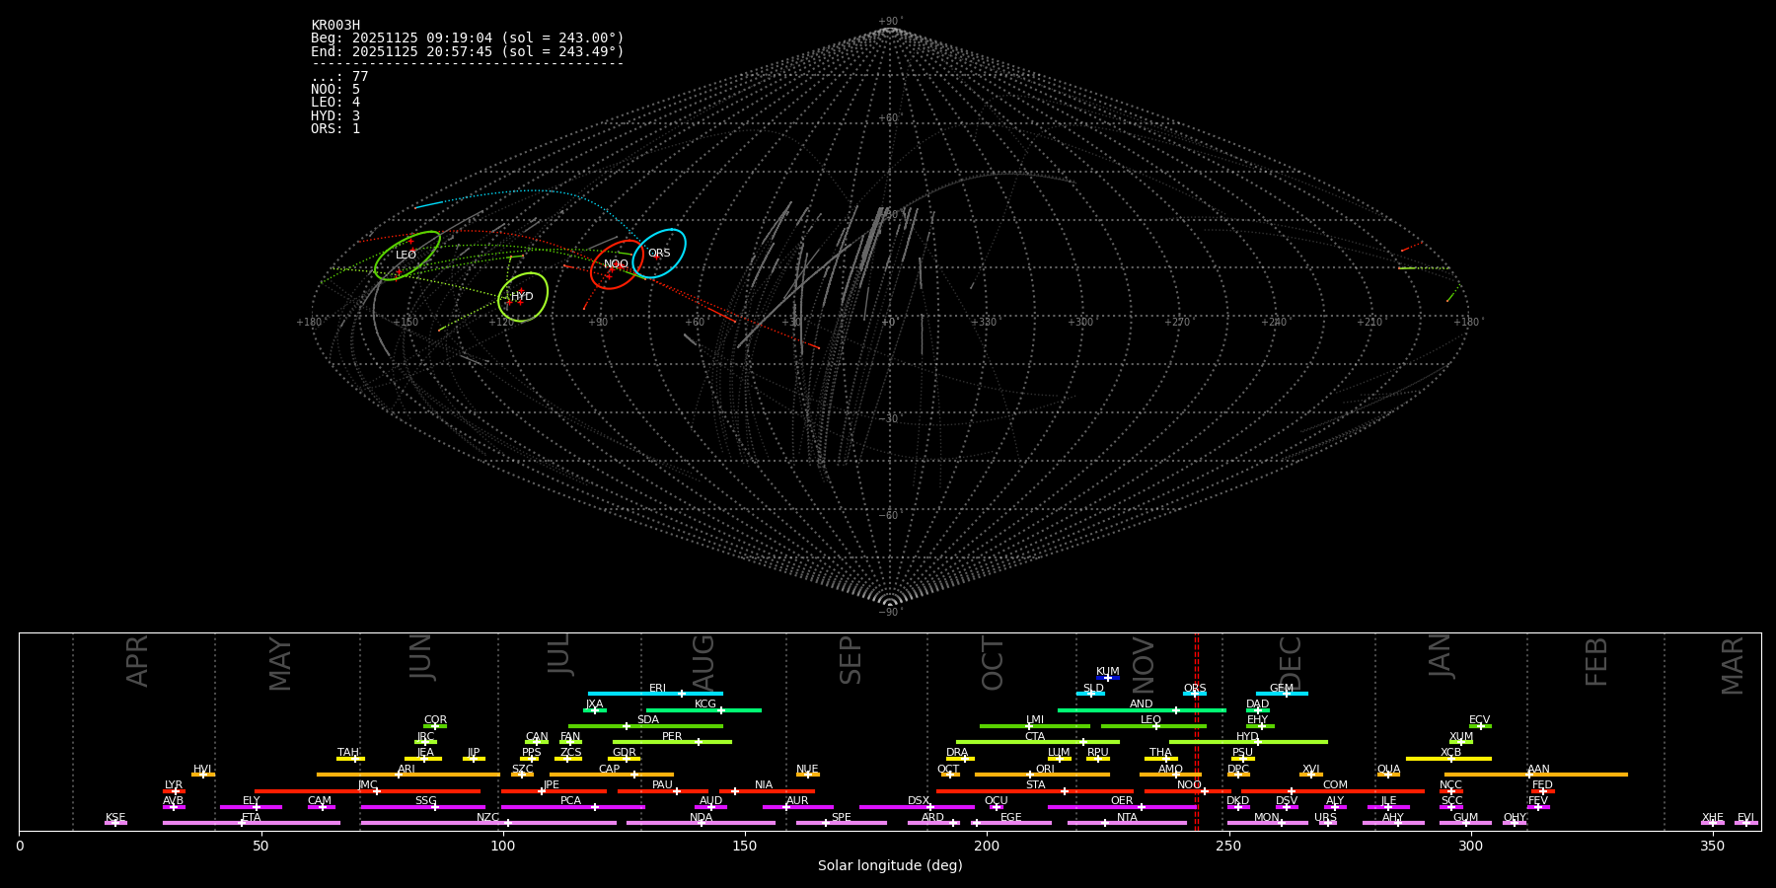The height and width of the screenshot is (888, 1776).
Task: Click the NTA shower label in the timeline
Action: [1127, 818]
